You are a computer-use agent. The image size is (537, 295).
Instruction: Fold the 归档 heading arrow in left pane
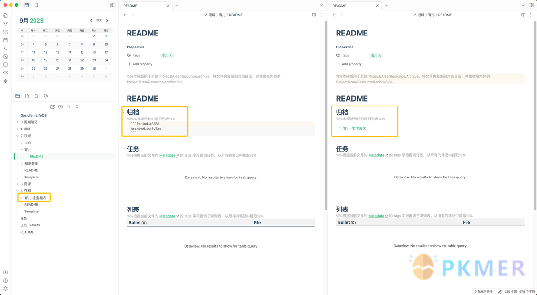[x=123, y=112]
